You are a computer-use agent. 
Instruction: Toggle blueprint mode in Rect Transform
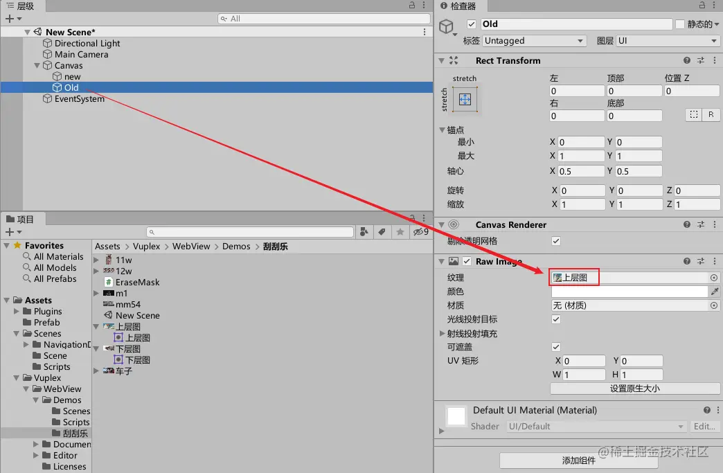(693, 114)
